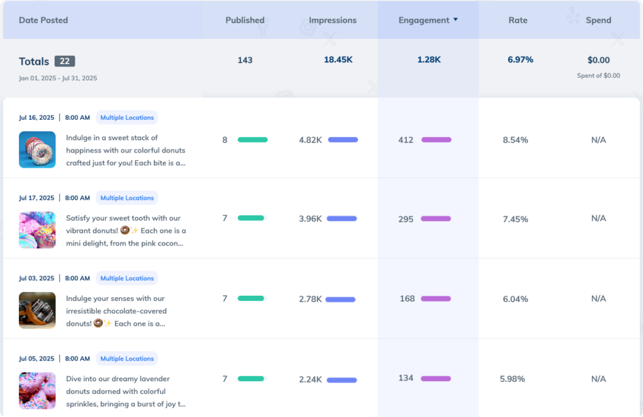Sort posts by the Rate column
Image resolution: width=643 pixels, height=417 pixels.
[517, 19]
